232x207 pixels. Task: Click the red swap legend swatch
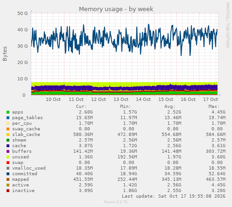(x=8, y=163)
